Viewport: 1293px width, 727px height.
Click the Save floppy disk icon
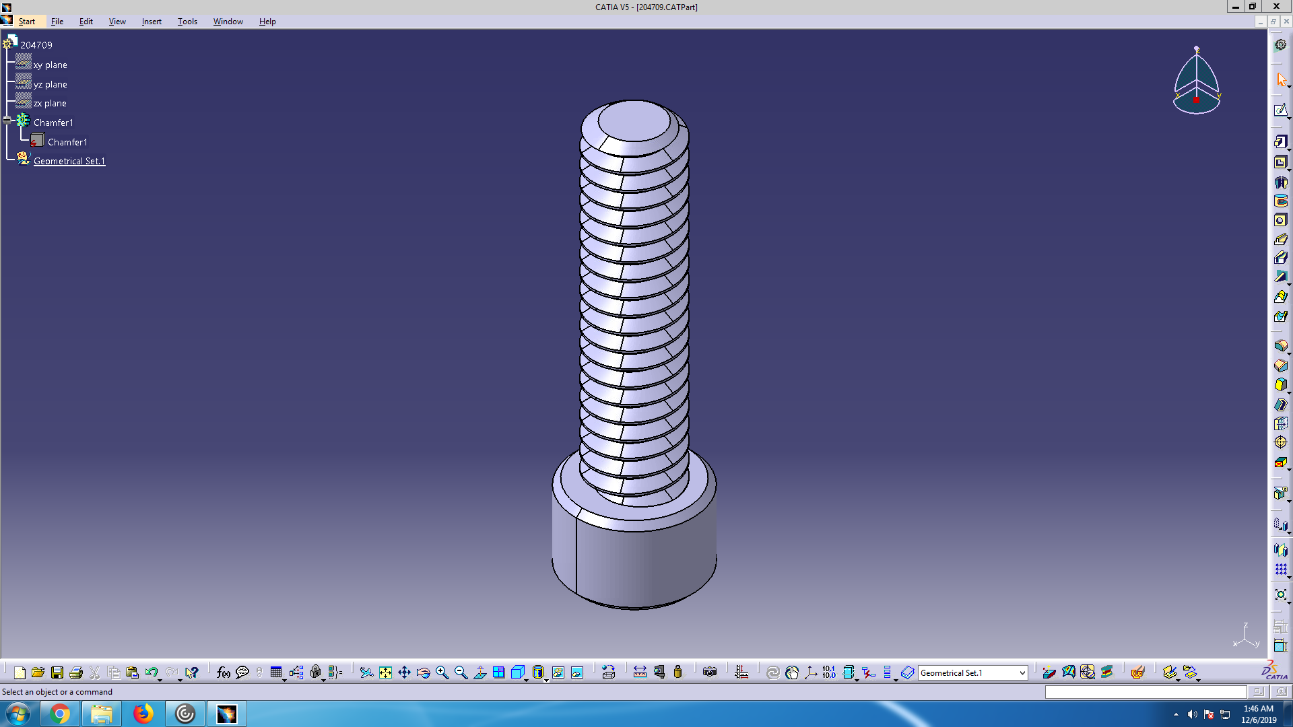click(x=57, y=672)
